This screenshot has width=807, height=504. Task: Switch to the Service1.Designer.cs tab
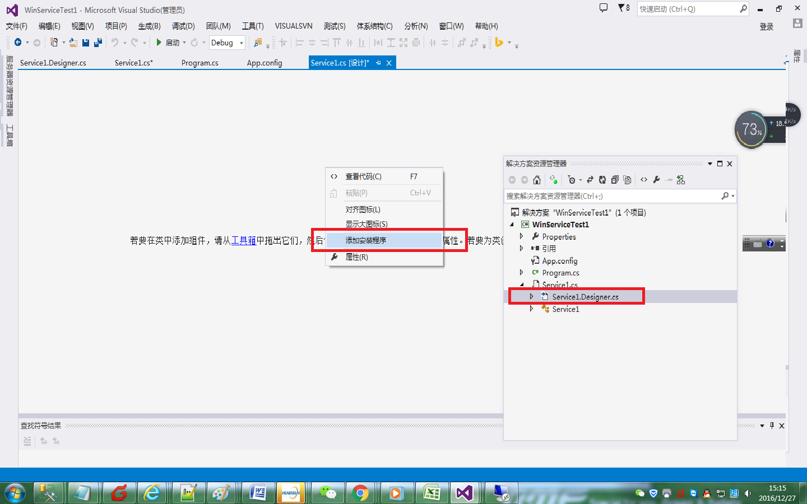pos(53,63)
